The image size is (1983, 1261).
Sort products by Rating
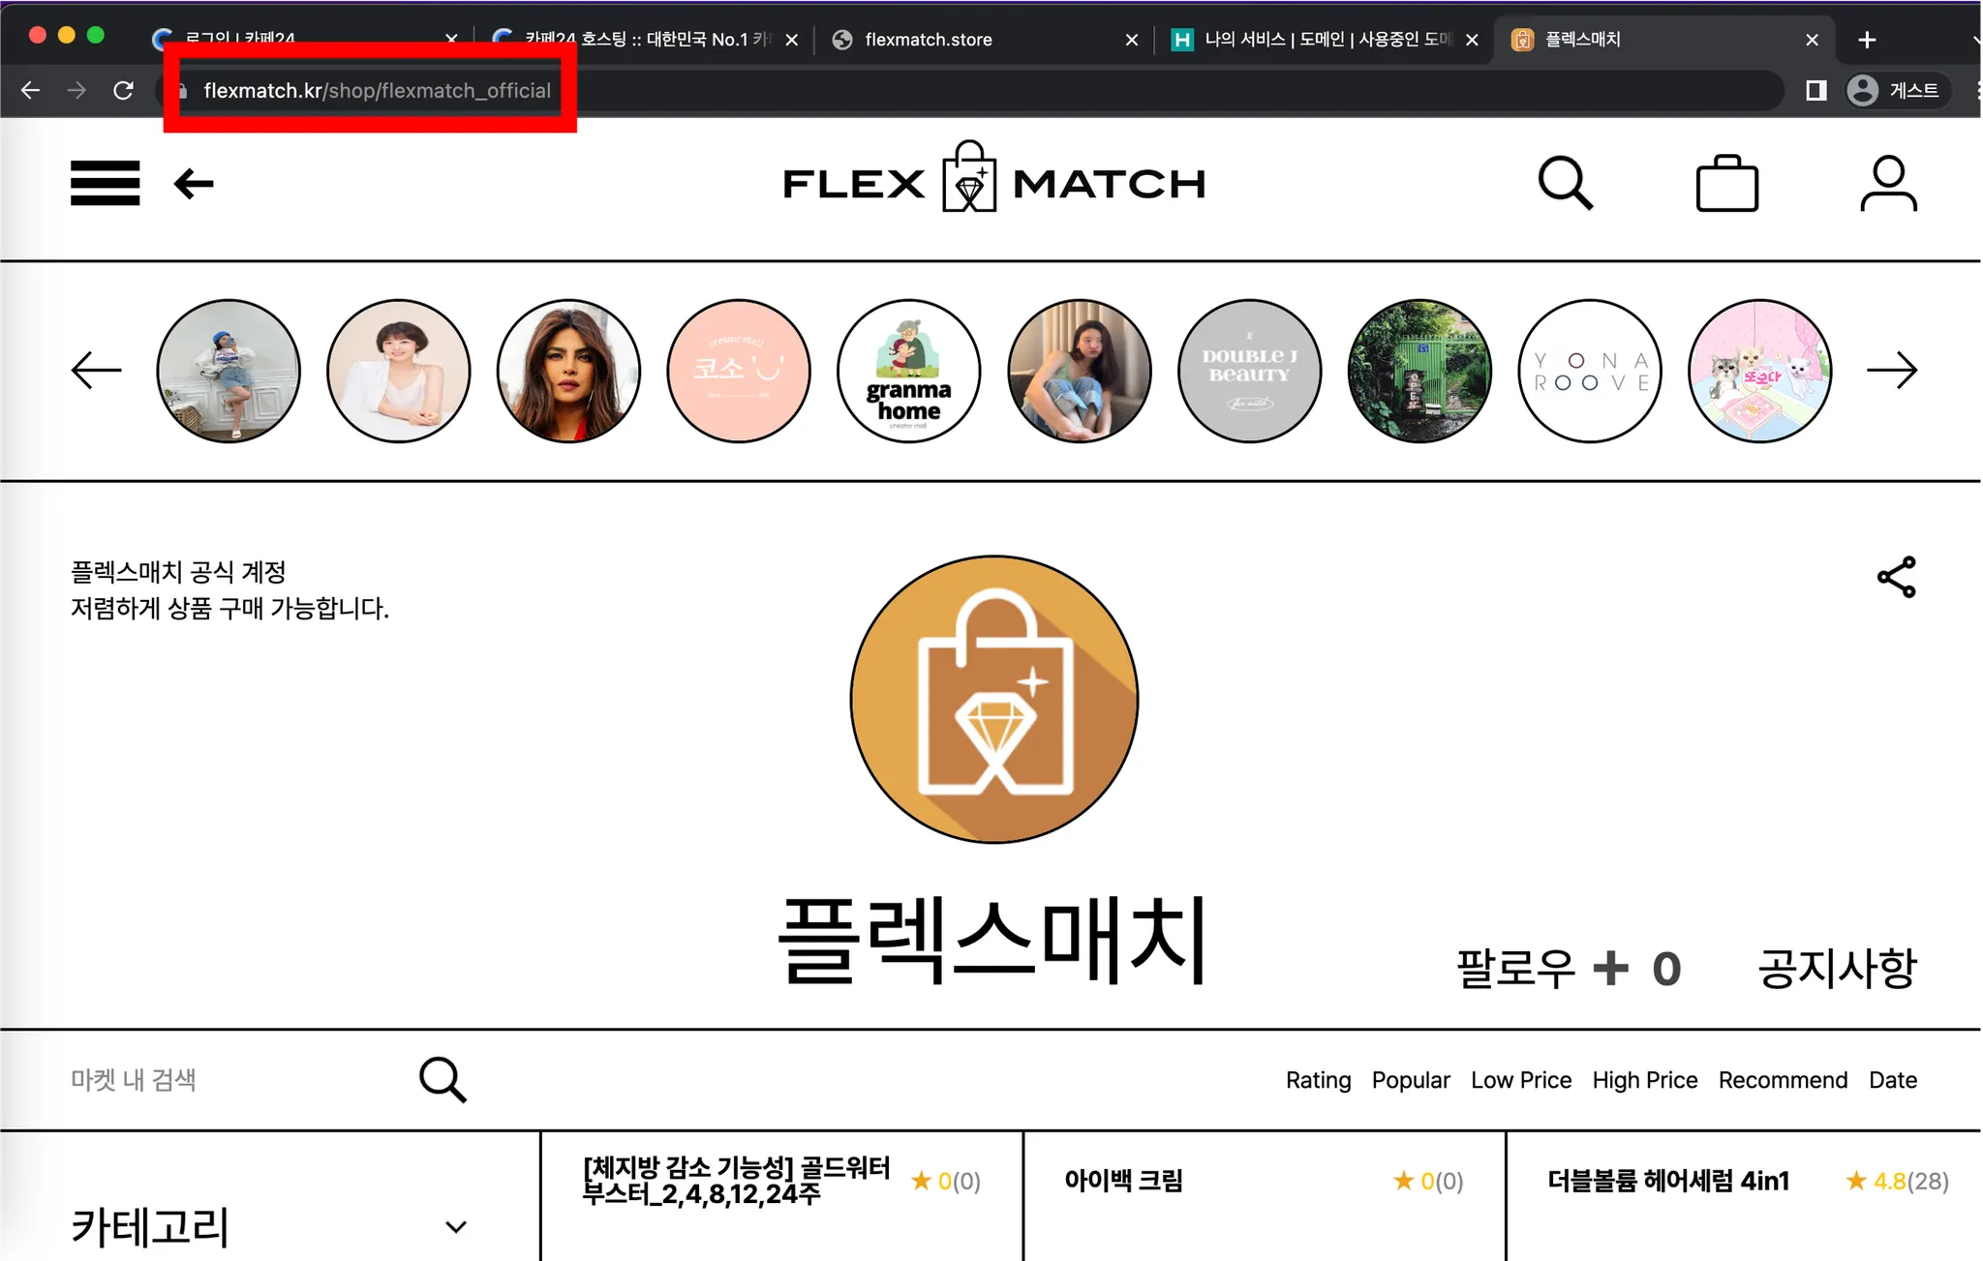pyautogui.click(x=1317, y=1080)
